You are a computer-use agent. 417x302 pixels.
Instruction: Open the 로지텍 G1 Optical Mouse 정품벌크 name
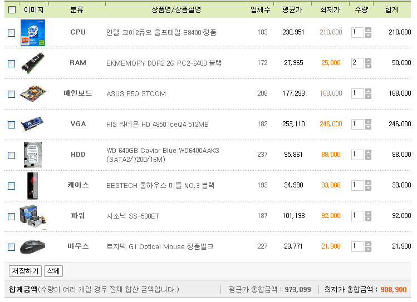[x=160, y=246]
